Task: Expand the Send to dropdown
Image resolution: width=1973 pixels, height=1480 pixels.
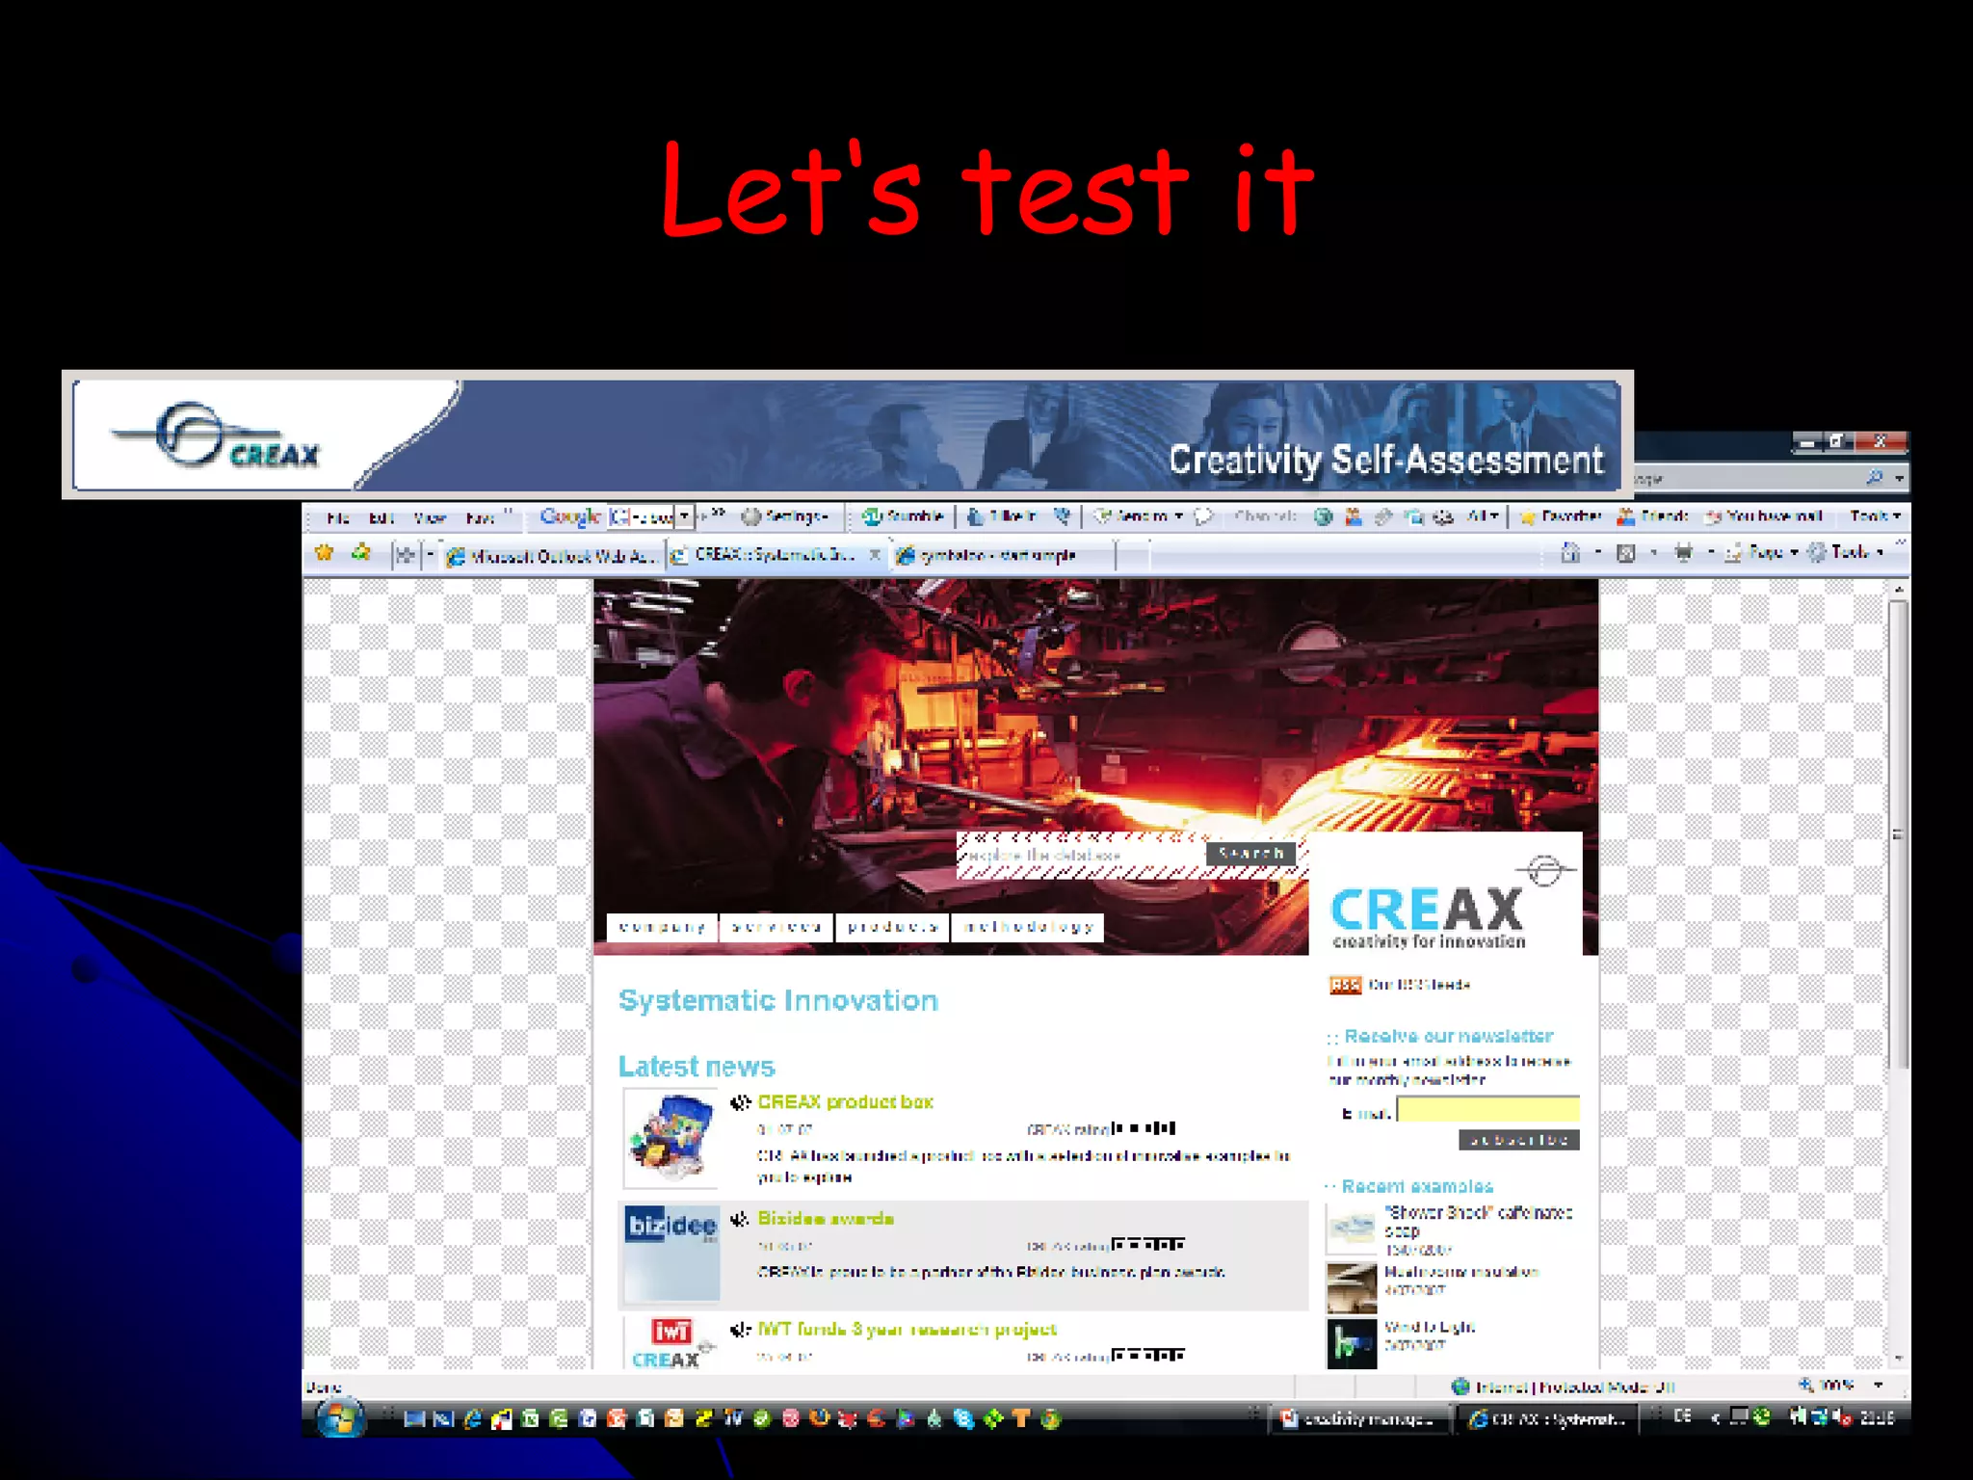Action: pyautogui.click(x=1178, y=516)
